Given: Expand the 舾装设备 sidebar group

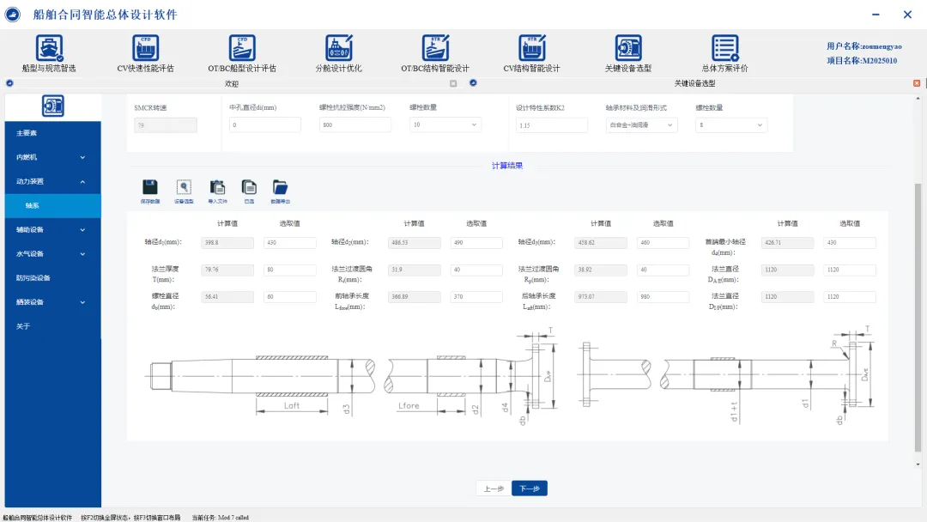Looking at the screenshot, I should click(52, 302).
